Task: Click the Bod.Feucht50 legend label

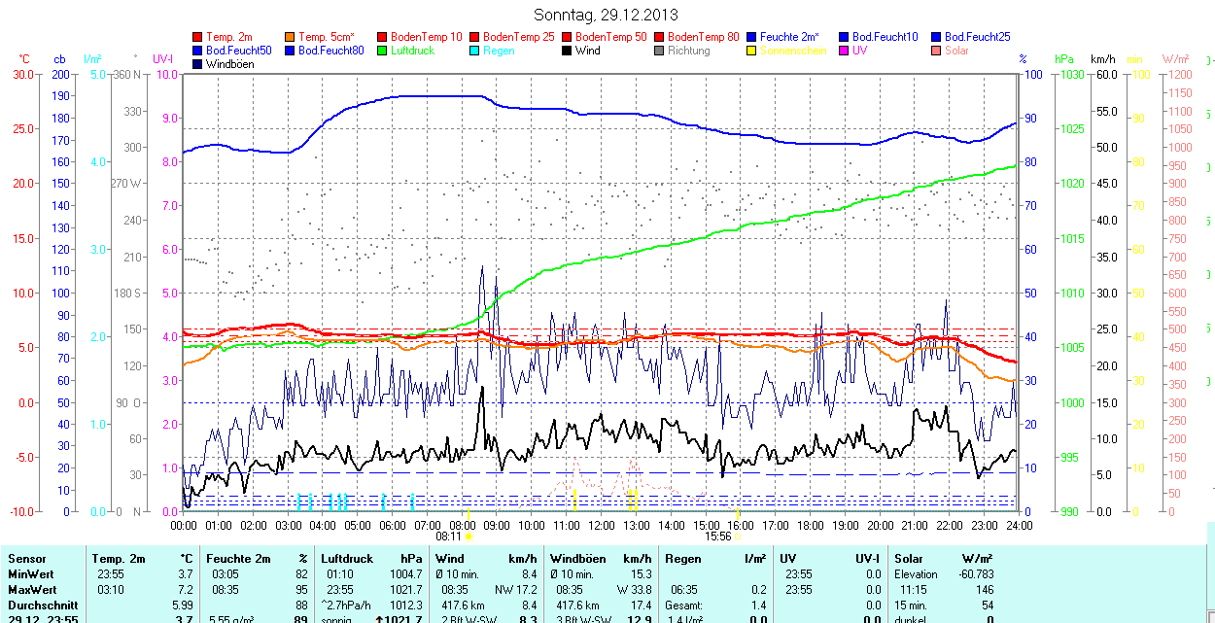Action: click(x=239, y=51)
